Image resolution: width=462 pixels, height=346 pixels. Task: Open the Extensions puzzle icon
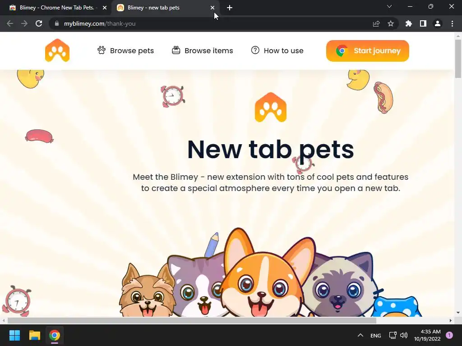point(408,23)
